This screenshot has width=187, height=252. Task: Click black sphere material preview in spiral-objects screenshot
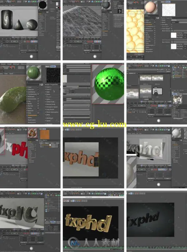click(x=43, y=5)
